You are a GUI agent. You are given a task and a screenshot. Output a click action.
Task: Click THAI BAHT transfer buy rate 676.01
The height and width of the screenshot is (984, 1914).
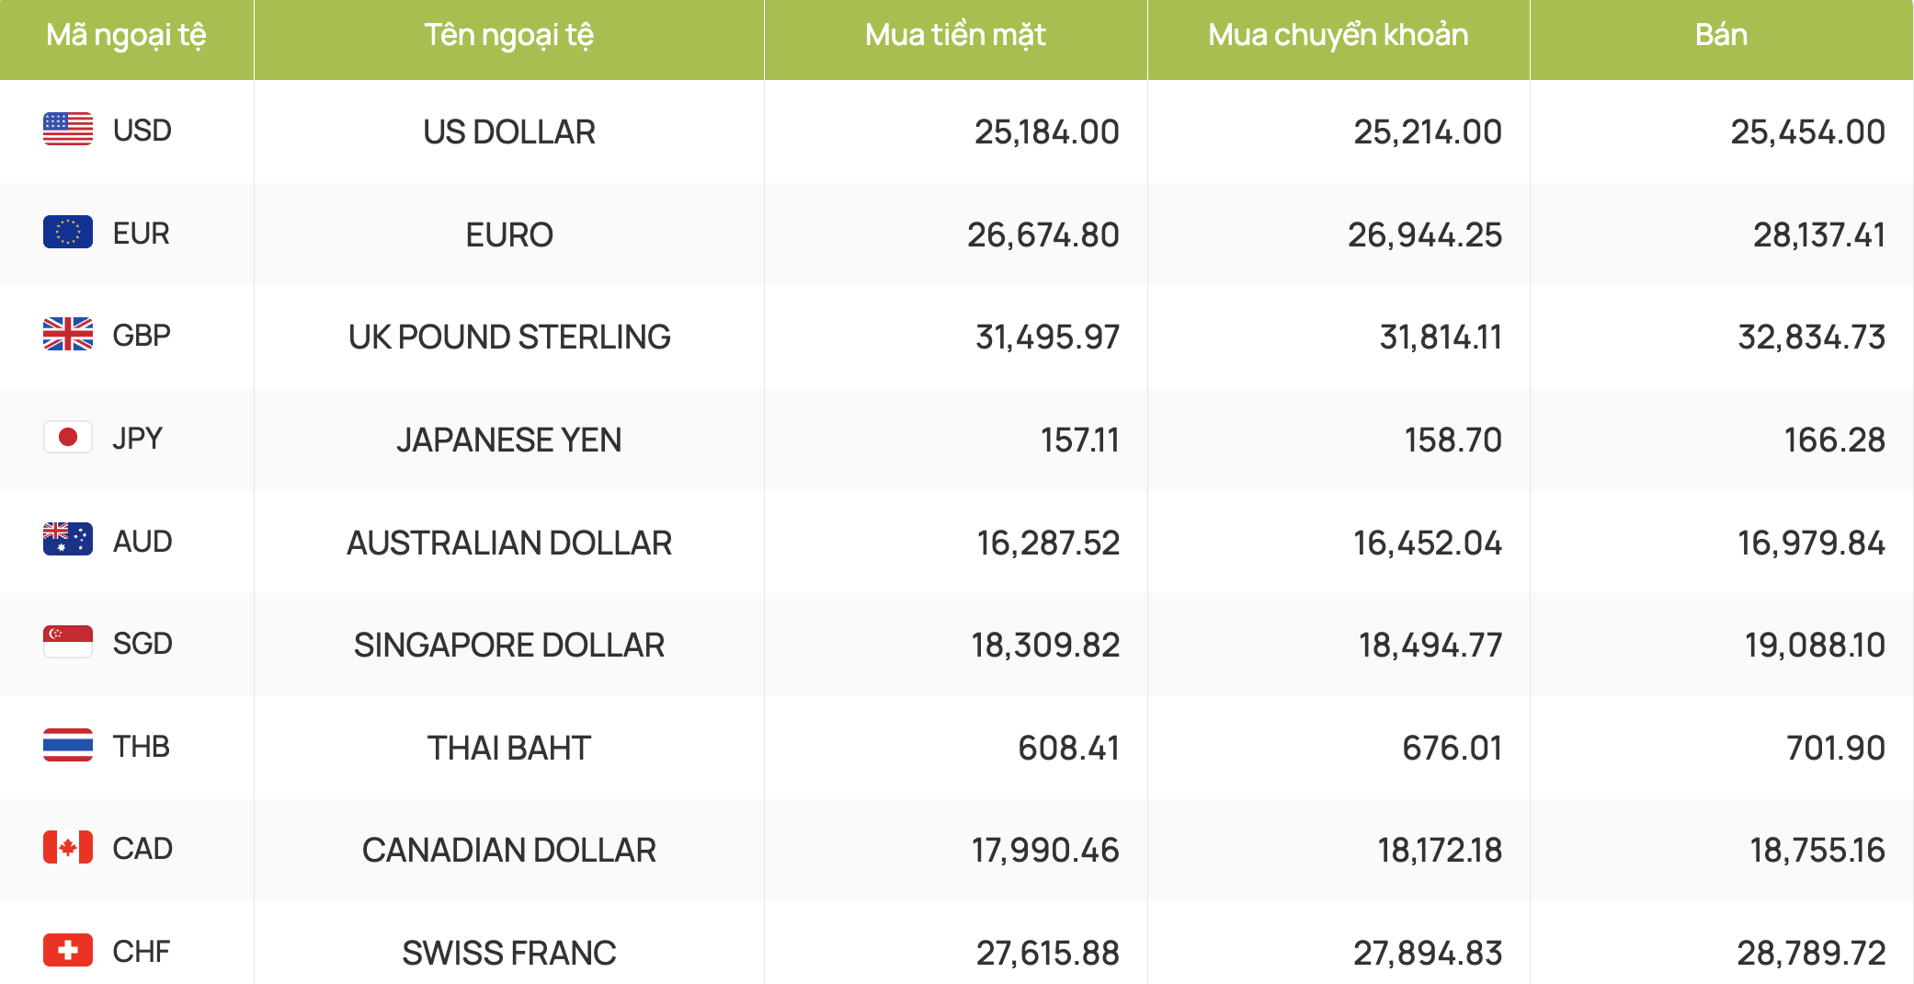point(1452,748)
